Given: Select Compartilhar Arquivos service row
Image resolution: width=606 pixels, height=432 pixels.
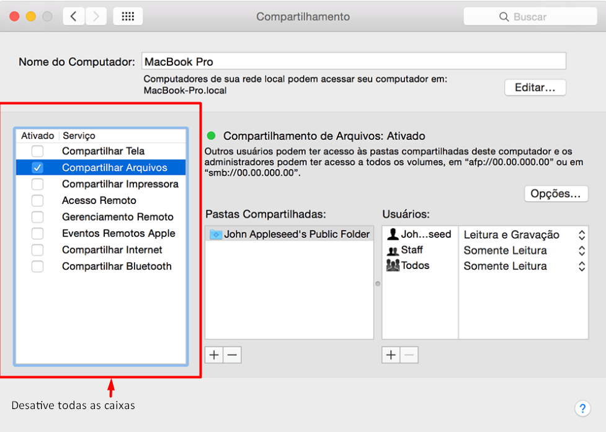Looking at the screenshot, I should coord(101,167).
